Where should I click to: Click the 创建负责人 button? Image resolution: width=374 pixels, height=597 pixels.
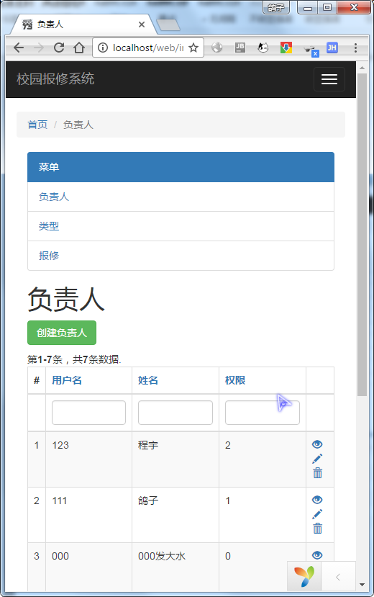tap(62, 333)
